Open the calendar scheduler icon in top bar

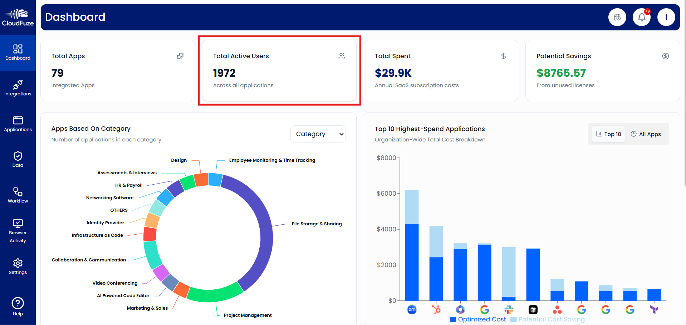click(x=617, y=17)
